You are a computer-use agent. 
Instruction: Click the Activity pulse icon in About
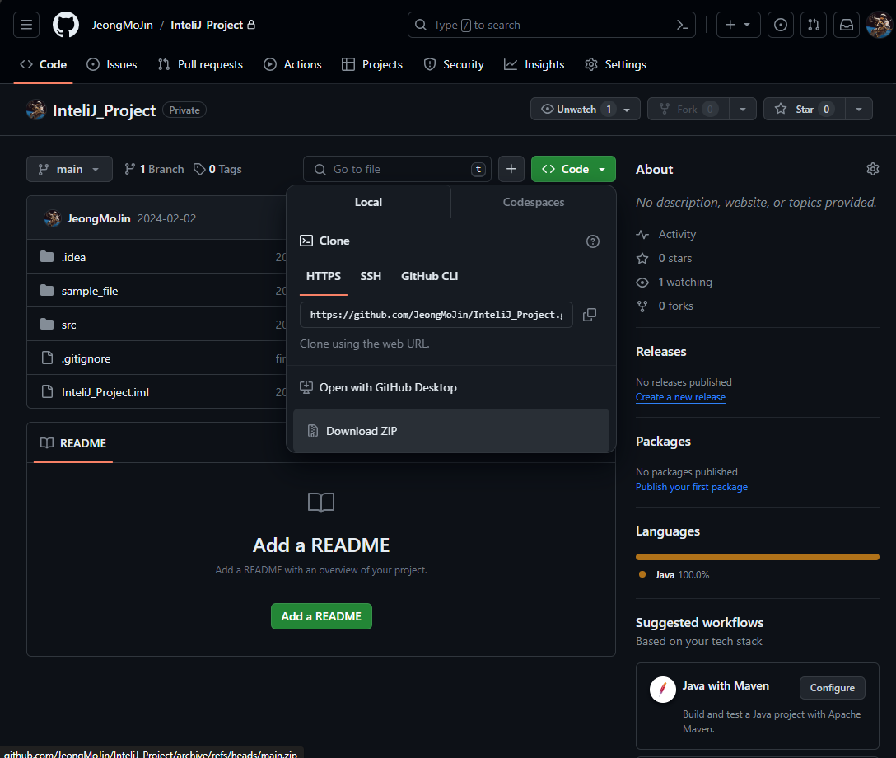coord(642,234)
